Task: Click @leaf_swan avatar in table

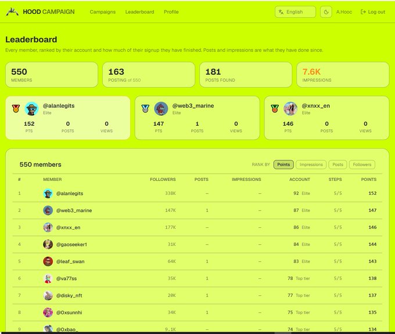Action: click(x=48, y=262)
